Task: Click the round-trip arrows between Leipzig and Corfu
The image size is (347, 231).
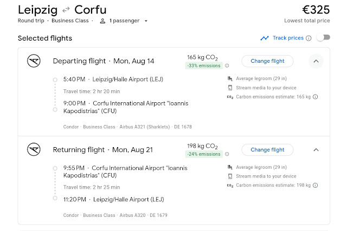Action: (66, 10)
